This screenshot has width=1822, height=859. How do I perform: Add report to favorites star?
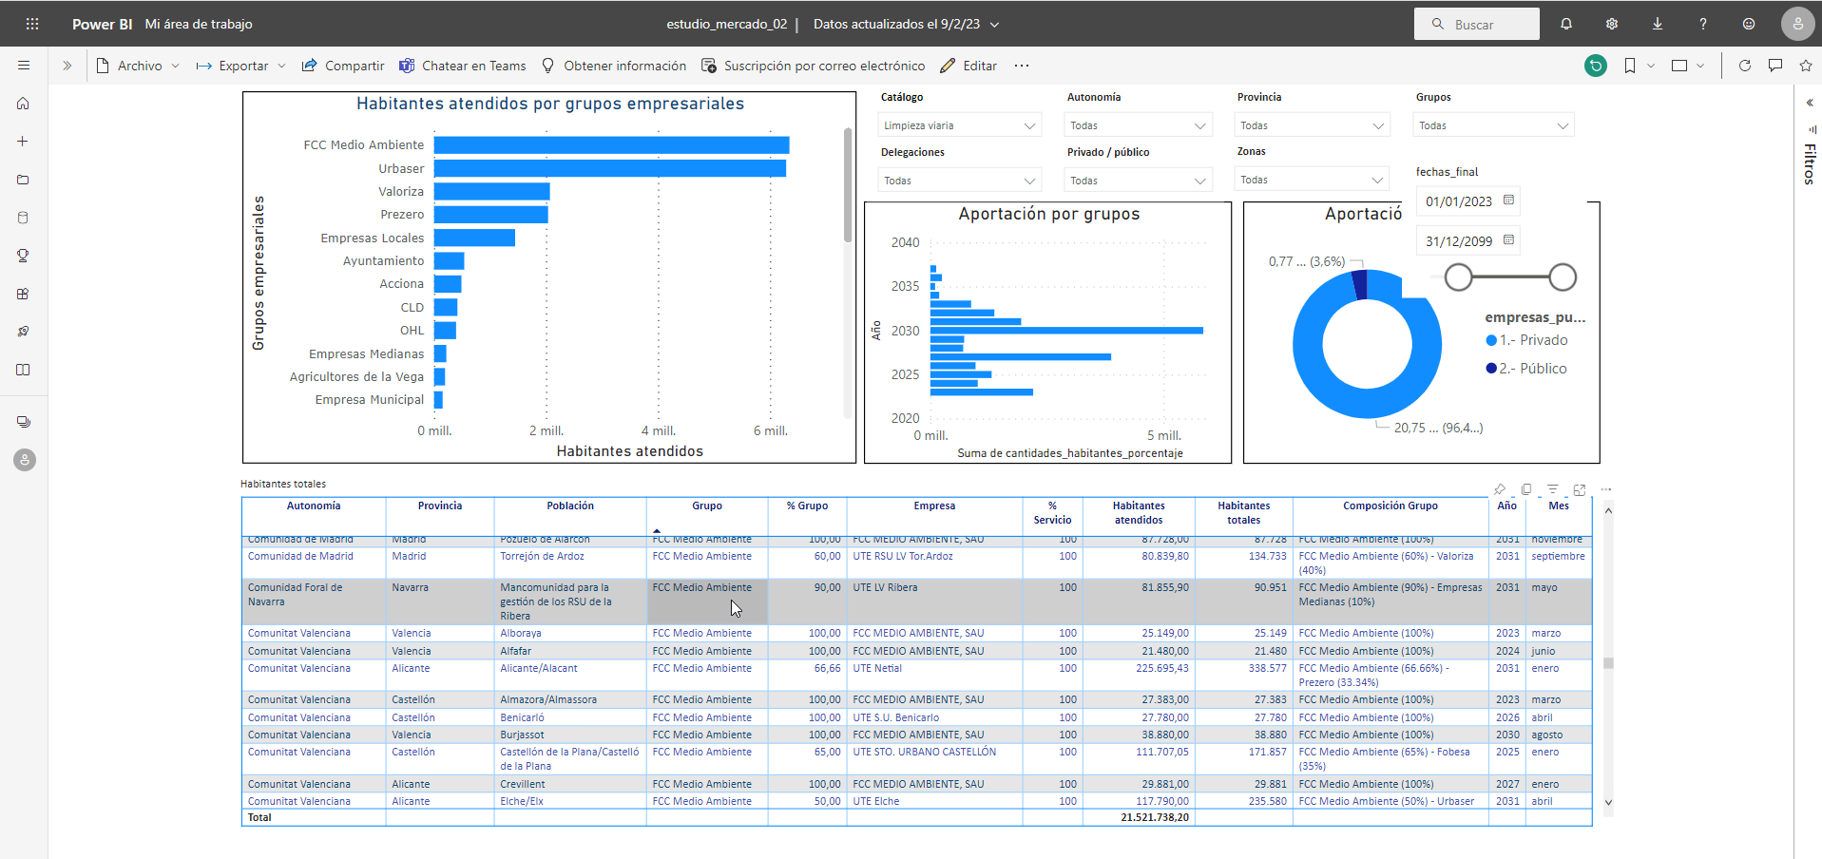[x=1806, y=66]
